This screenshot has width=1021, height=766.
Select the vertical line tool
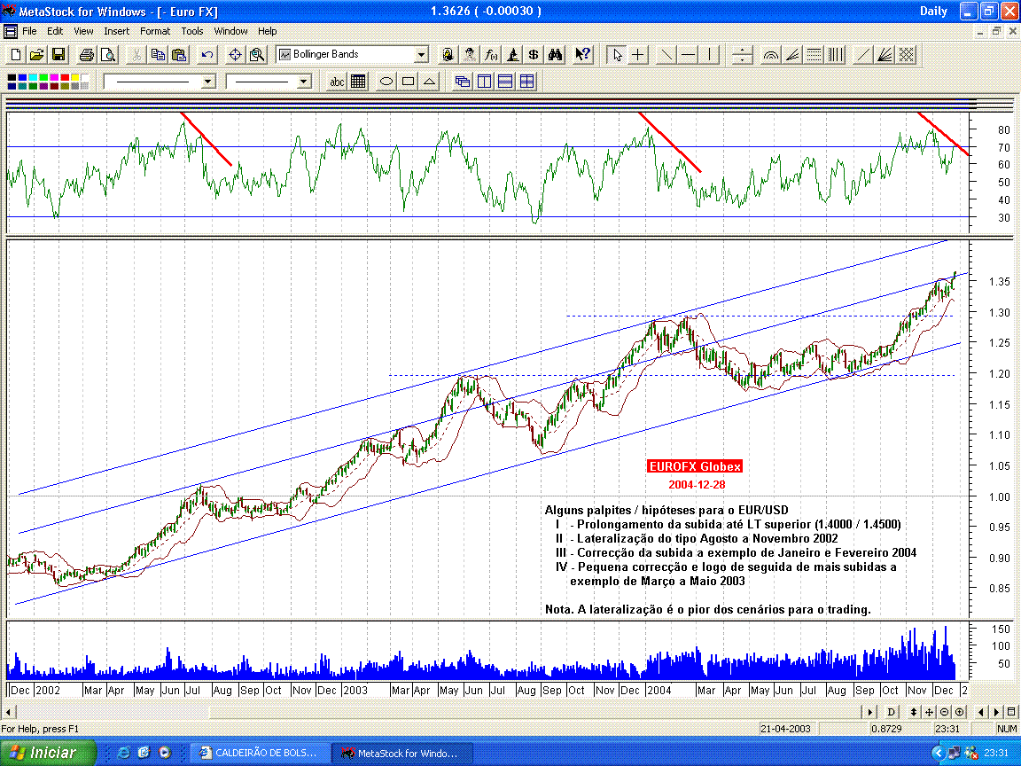coord(710,54)
